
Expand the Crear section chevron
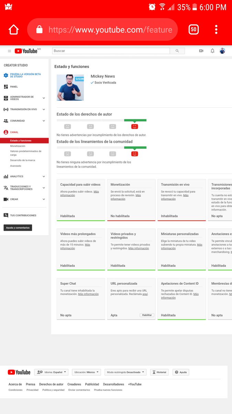pyautogui.click(x=44, y=199)
